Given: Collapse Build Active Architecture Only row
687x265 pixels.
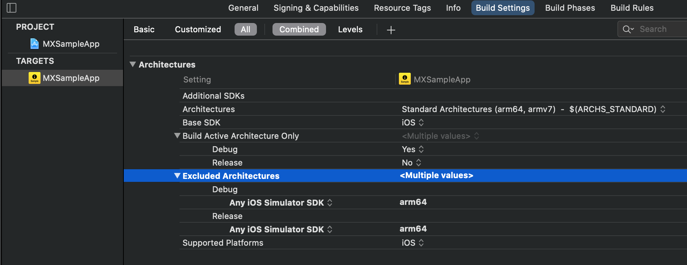Looking at the screenshot, I should 177,136.
